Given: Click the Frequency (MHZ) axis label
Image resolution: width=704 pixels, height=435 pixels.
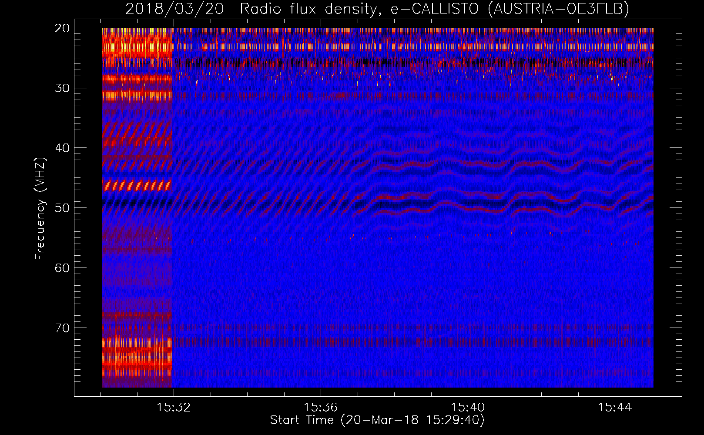Looking at the screenshot, I should coord(40,209).
